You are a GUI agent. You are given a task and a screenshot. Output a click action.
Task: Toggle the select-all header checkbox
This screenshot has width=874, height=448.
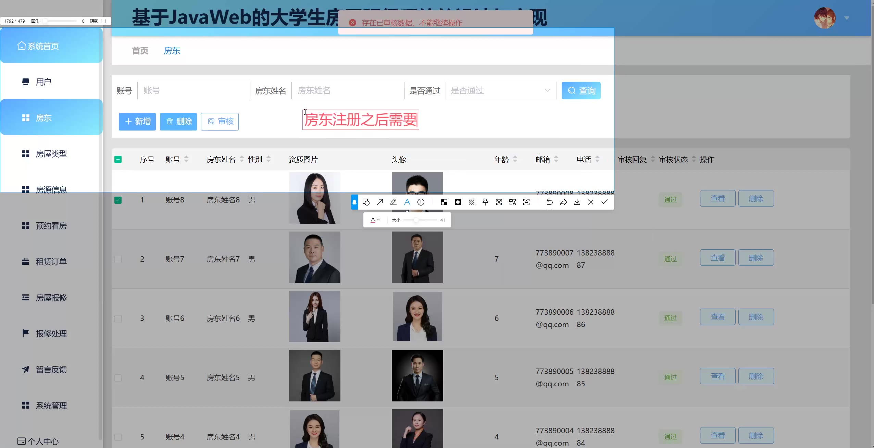coord(118,159)
